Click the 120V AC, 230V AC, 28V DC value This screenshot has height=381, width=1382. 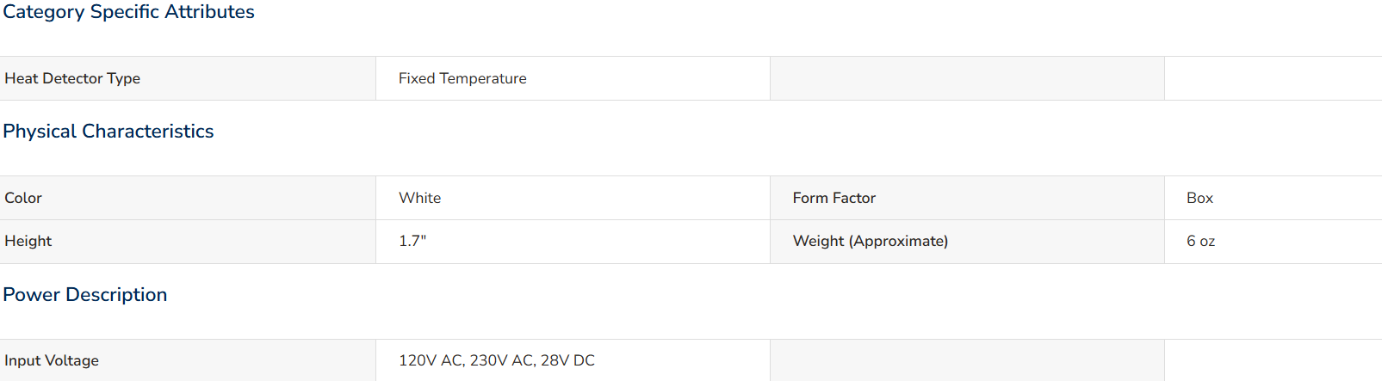(x=497, y=360)
